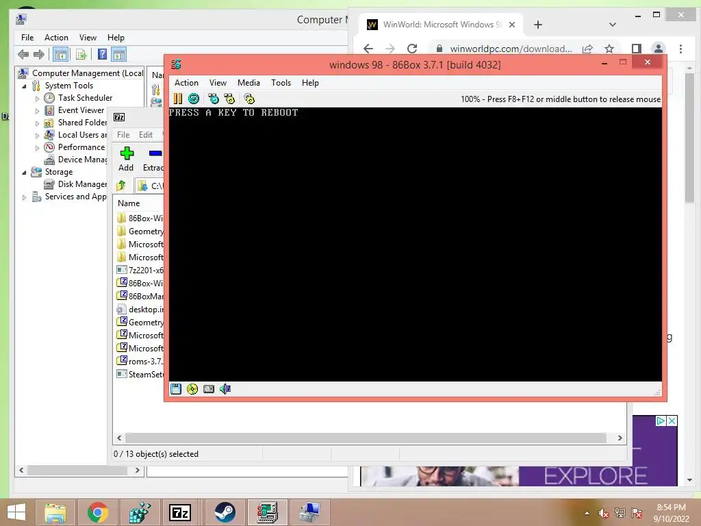Send Ctrl+Alt+Esc in 86Box toolbar
This screenshot has width=701, height=526.
(x=229, y=99)
